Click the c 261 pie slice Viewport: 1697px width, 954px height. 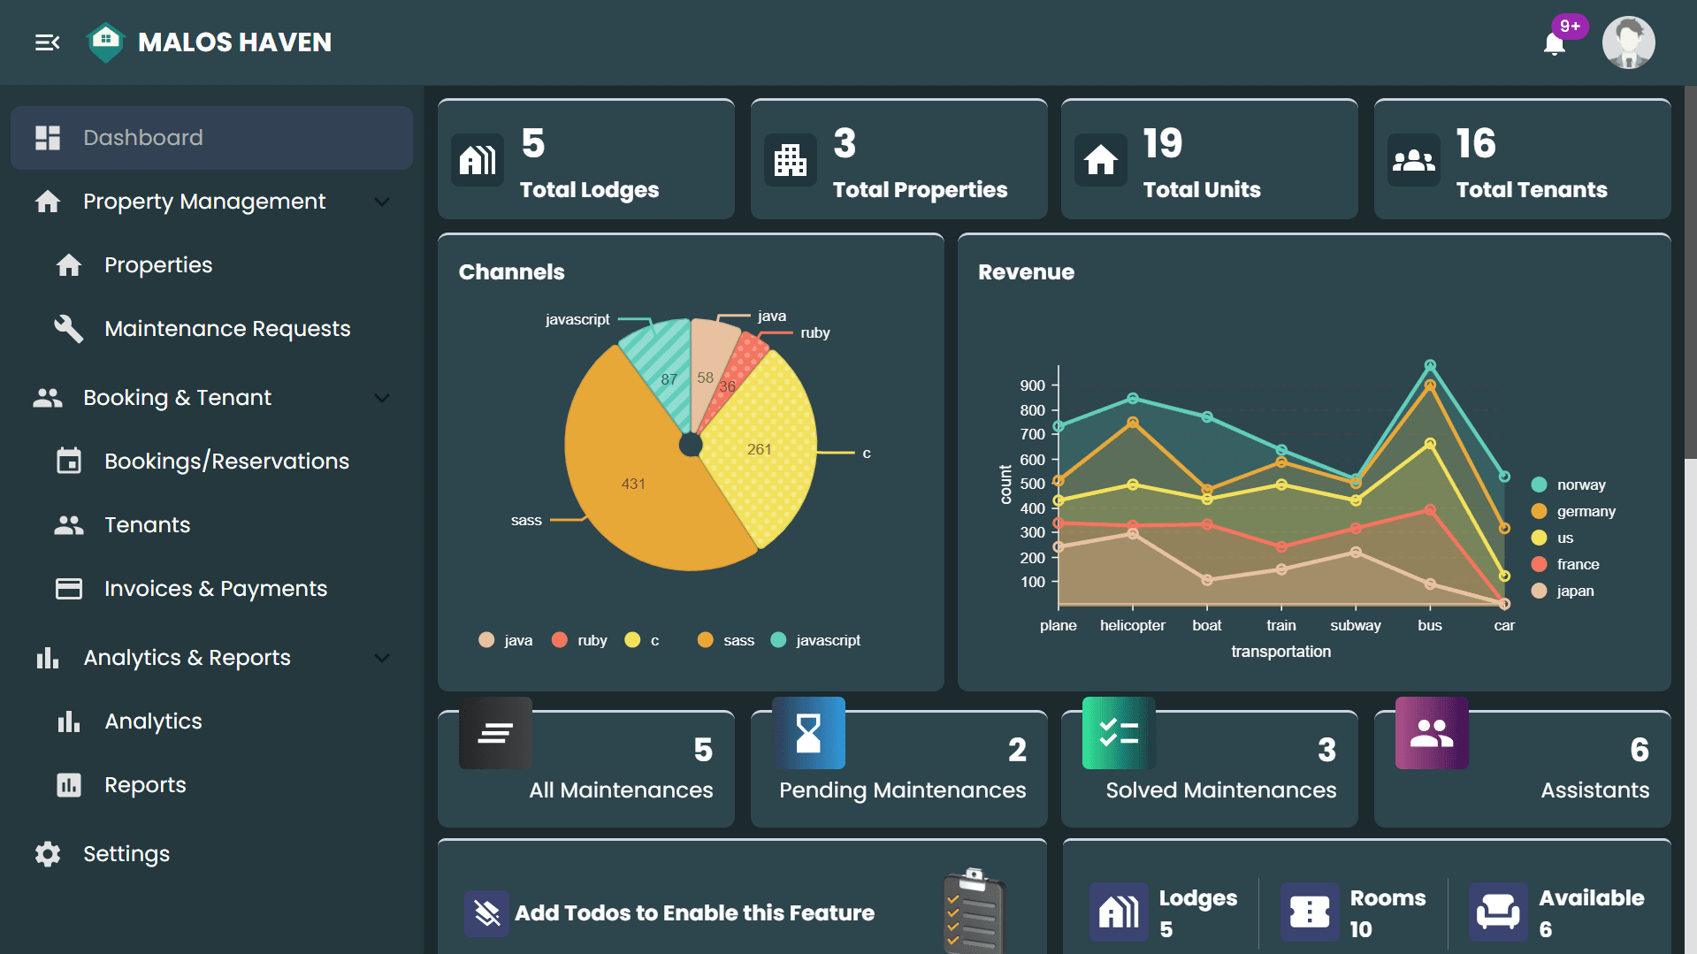pyautogui.click(x=759, y=449)
